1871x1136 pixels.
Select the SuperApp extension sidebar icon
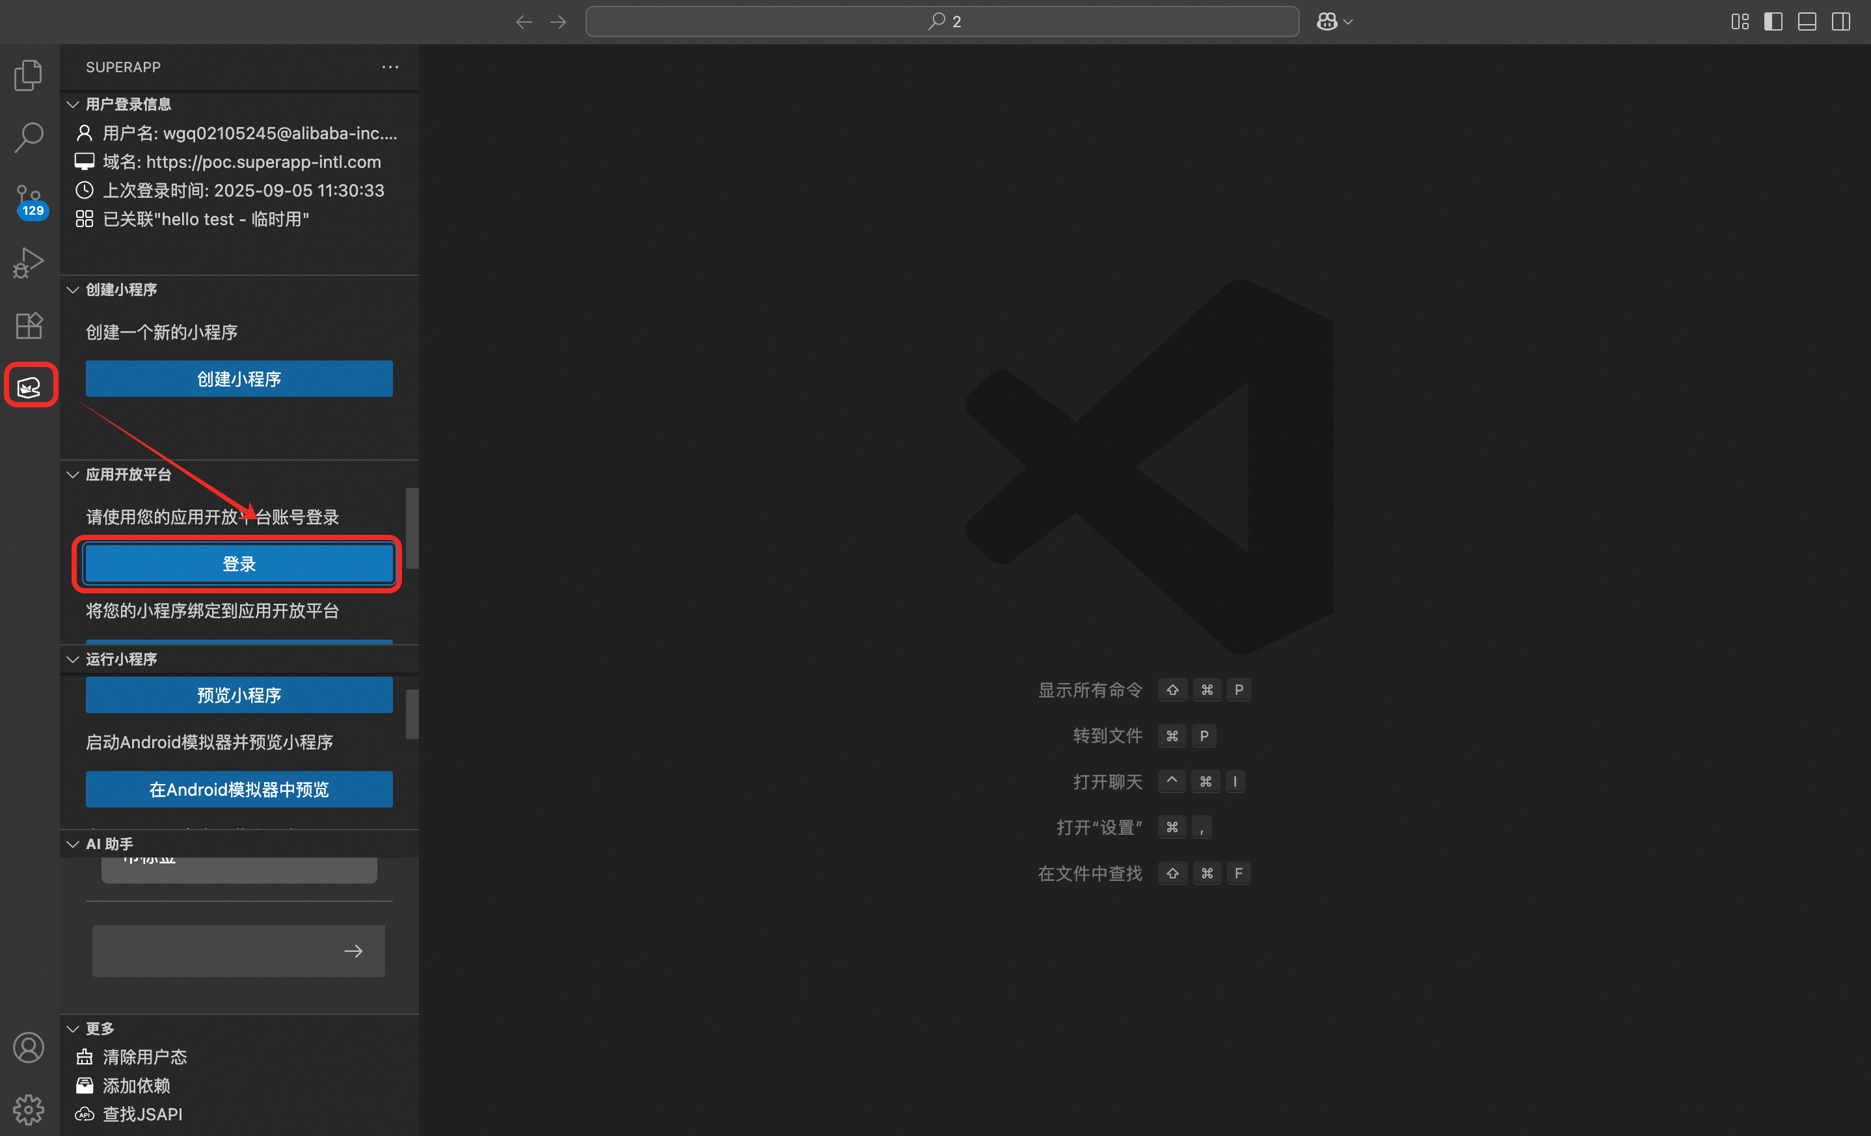point(29,386)
